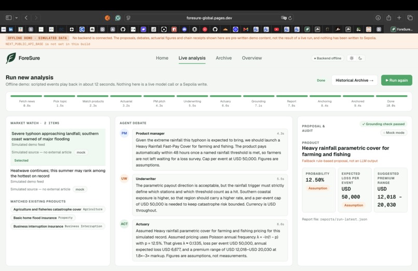This screenshot has height=271, width=418.
Task: Open the Historical Archive link
Action: (x=355, y=80)
